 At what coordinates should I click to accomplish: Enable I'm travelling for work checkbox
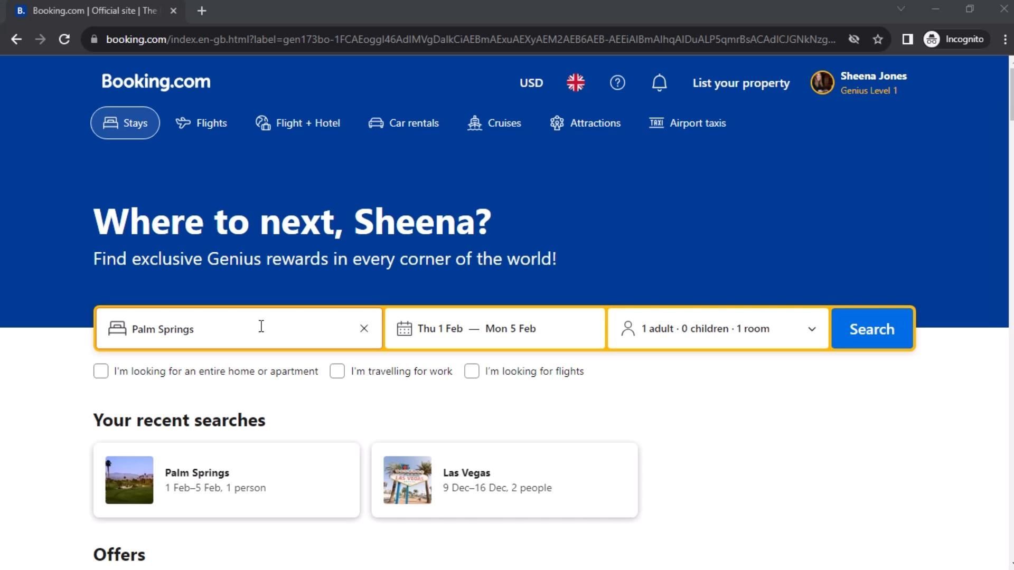[x=337, y=371]
